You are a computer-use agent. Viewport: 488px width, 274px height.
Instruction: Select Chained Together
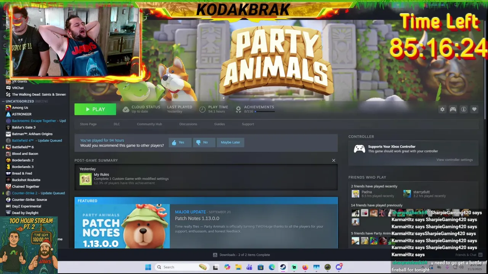26,186
